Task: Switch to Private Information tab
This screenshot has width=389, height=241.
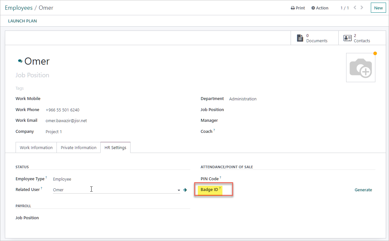Action: 79,147
